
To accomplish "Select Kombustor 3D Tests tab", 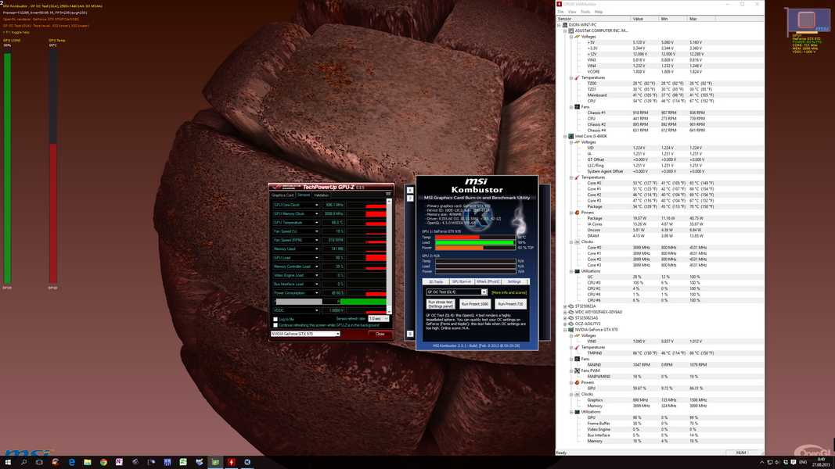I will (x=436, y=282).
